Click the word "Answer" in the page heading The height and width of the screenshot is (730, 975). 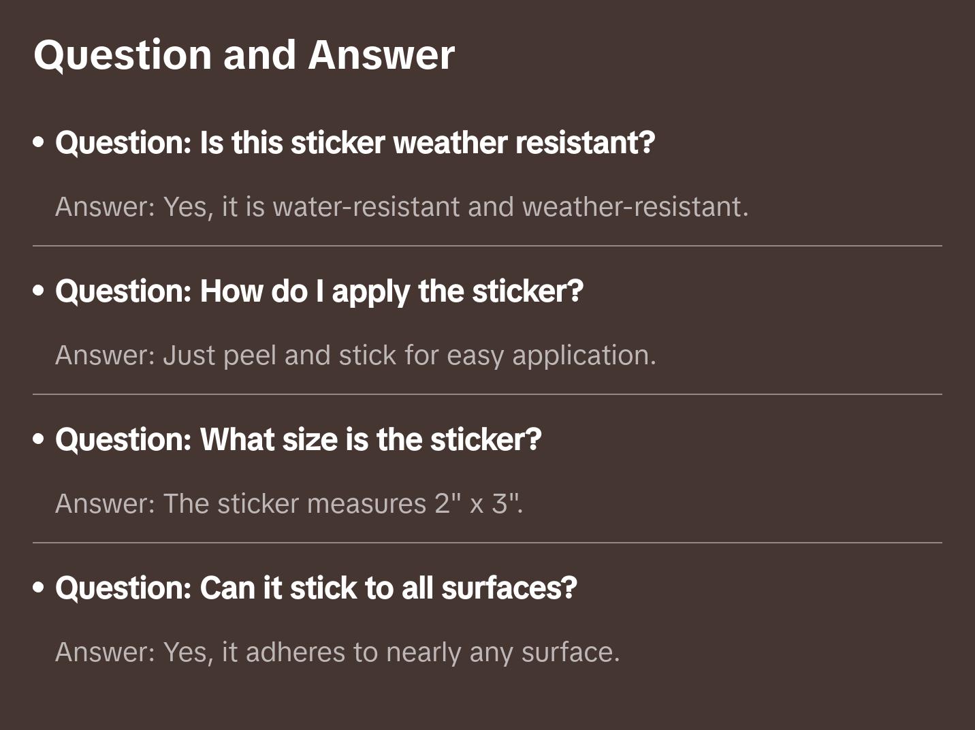[381, 54]
